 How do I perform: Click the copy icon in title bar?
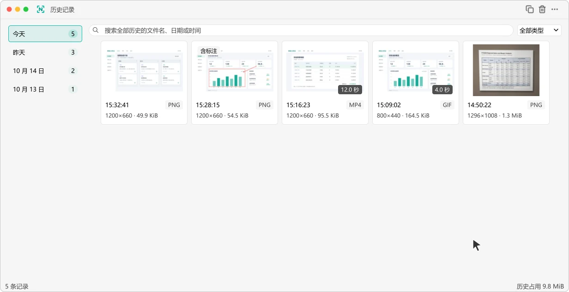530,9
